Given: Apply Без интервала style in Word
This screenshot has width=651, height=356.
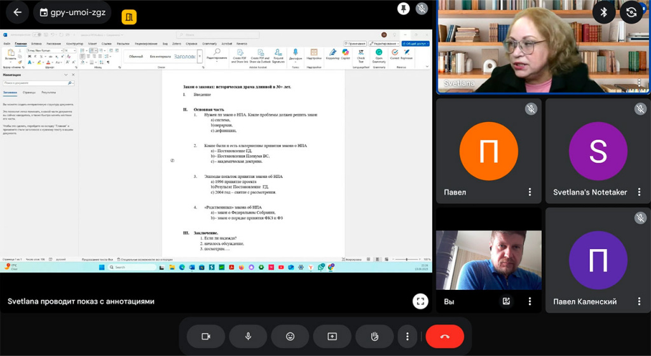Looking at the screenshot, I should click(160, 57).
